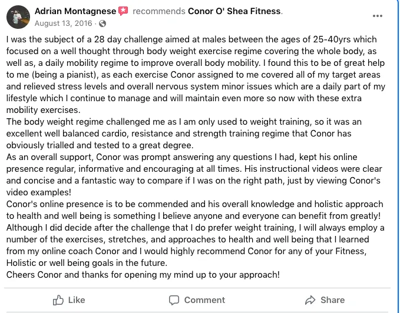Select the Comment button label
Image resolution: width=400 pixels, height=313 pixels.
(204, 300)
